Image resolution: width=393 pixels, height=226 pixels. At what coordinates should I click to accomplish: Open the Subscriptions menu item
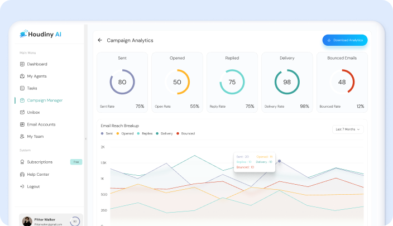click(x=40, y=162)
